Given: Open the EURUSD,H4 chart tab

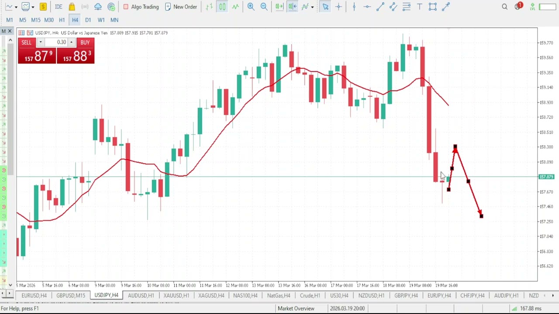Looking at the screenshot, I should coord(34,296).
